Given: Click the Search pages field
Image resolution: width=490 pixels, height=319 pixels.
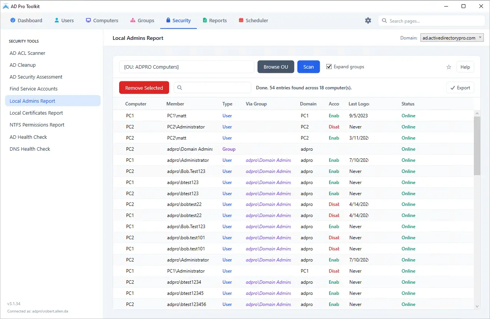Looking at the screenshot, I should coord(432,21).
